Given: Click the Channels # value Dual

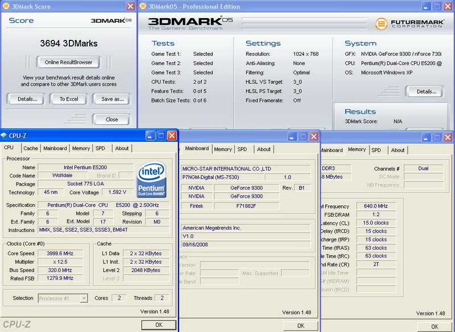Looking at the screenshot, I should (x=423, y=168).
